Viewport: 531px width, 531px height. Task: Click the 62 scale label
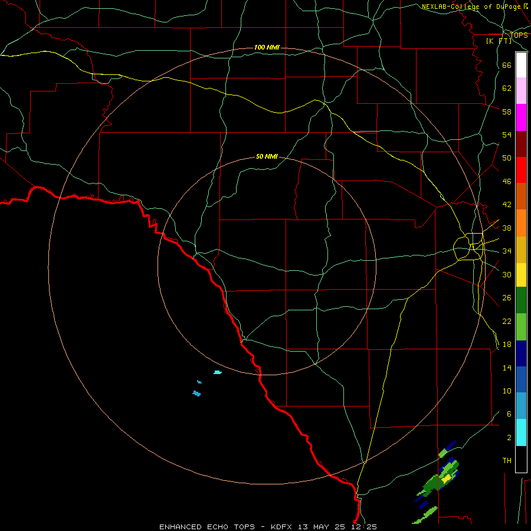pos(507,88)
